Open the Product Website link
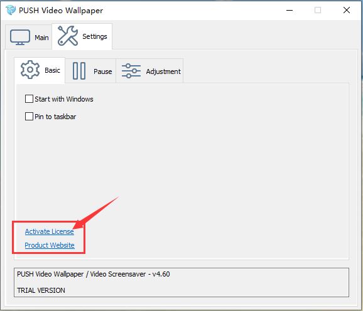The width and height of the screenshot is (363, 311). tap(50, 245)
